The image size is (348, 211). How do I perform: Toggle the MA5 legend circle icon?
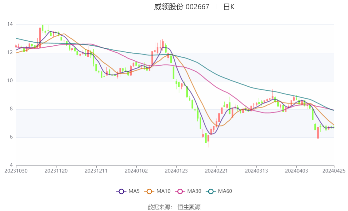(121, 191)
